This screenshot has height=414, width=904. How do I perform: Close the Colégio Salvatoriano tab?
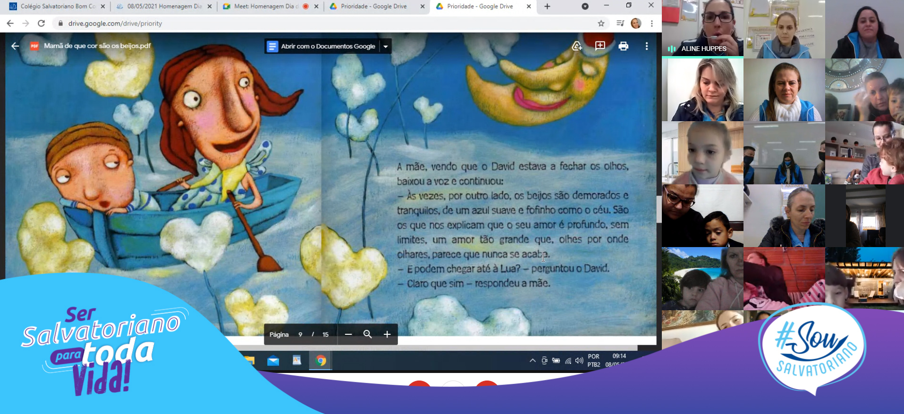[x=103, y=7]
